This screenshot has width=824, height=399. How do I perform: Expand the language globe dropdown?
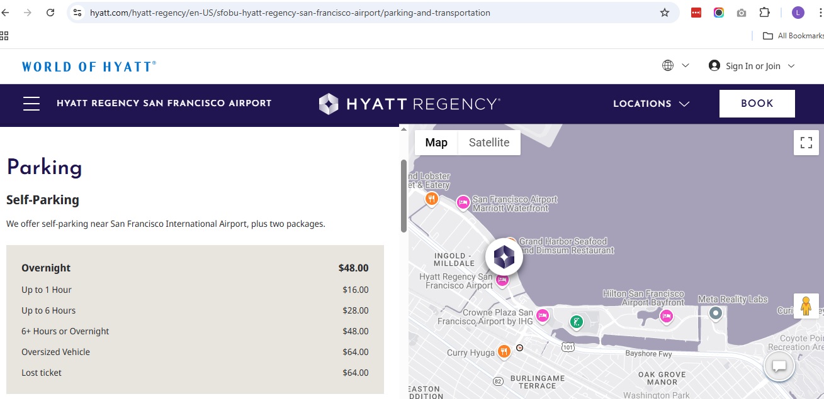point(675,65)
